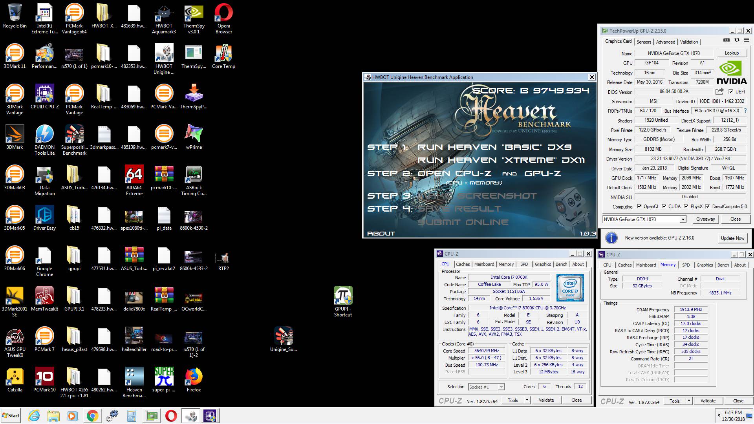Screen dimensions: 754x424
Task: Toggle UEFI checkbox in GPU-Z
Action: click(x=731, y=91)
